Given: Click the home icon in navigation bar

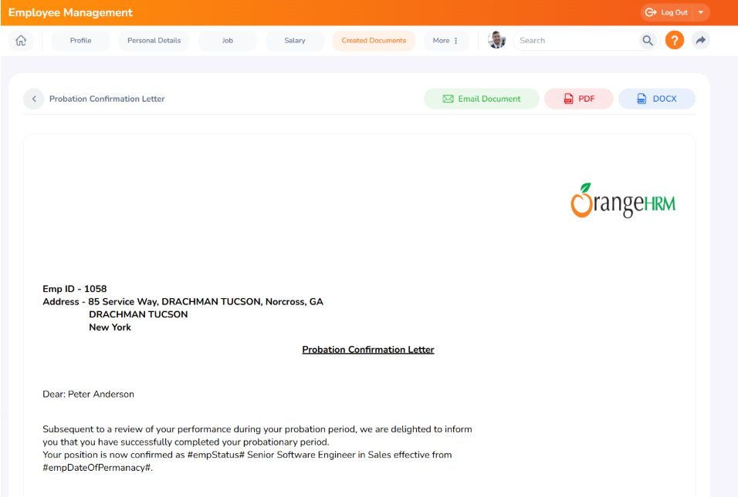Looking at the screenshot, I should 21,41.
